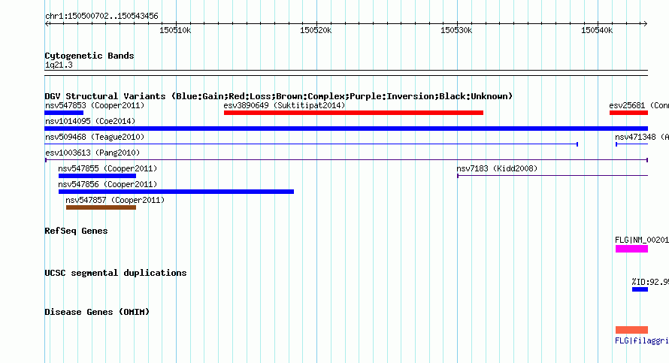Click the Cytogenetic Bands track title

click(x=89, y=56)
